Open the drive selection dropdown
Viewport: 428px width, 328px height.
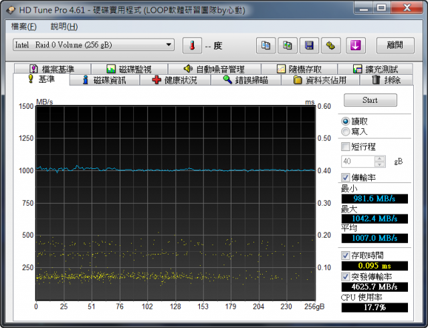(x=94, y=45)
